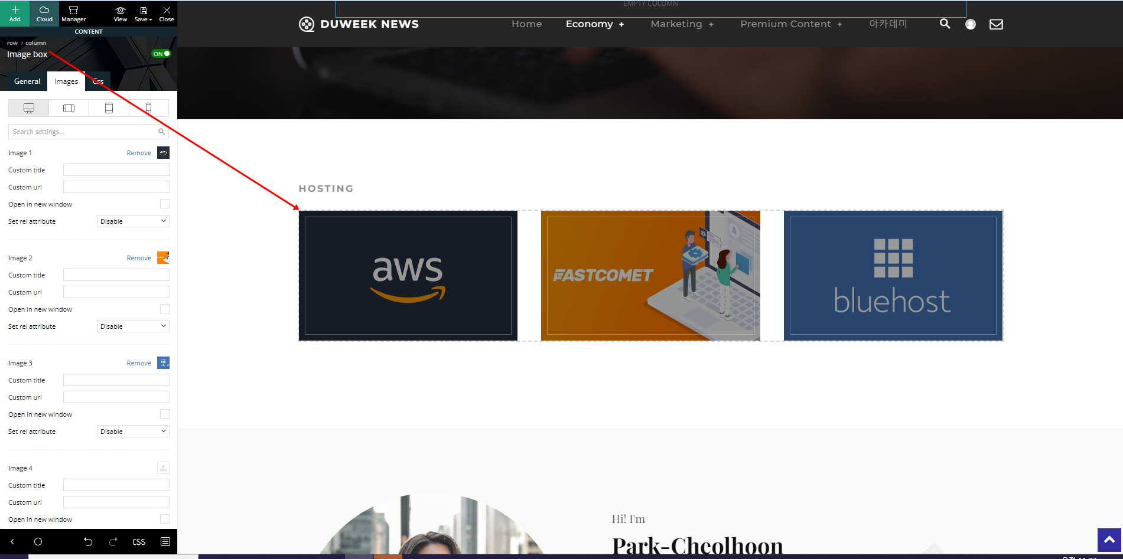Click the Image 4 Custom url field

(116, 502)
